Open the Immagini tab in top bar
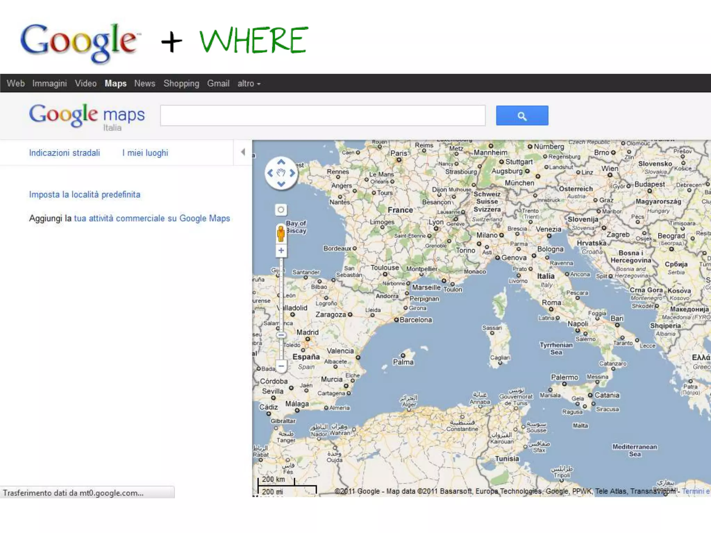 (x=49, y=84)
